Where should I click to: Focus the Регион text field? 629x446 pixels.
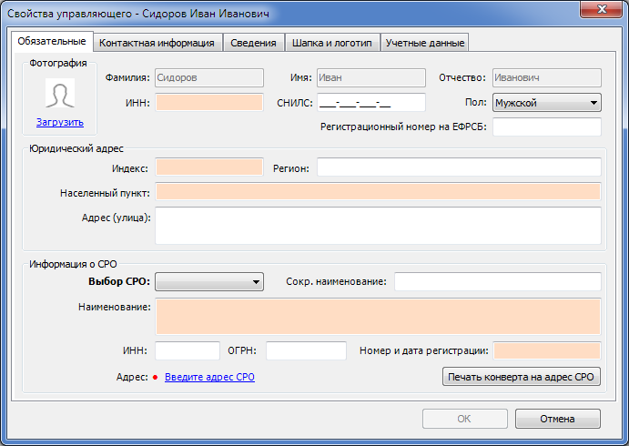[458, 167]
